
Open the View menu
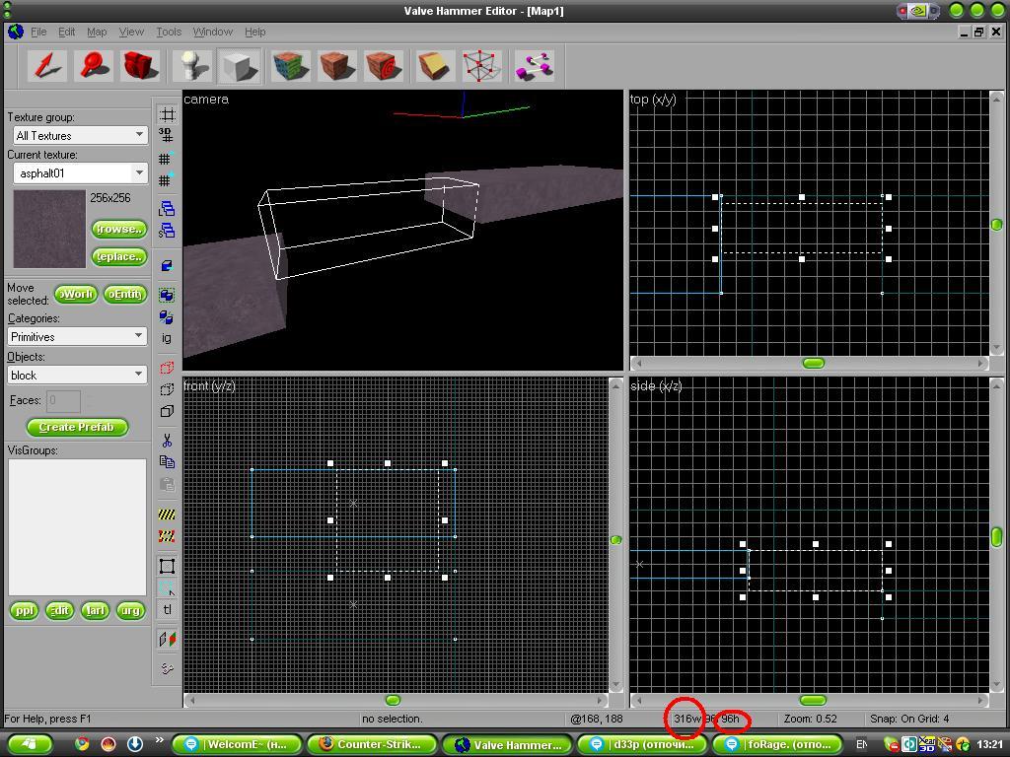pos(131,32)
